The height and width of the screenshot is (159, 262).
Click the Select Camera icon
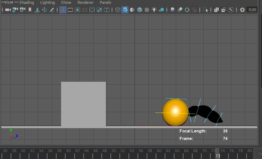tap(8, 10)
